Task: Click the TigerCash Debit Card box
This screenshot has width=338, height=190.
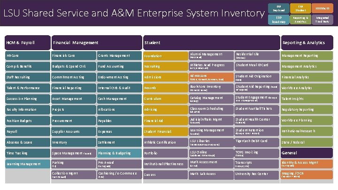Action: [257, 143]
